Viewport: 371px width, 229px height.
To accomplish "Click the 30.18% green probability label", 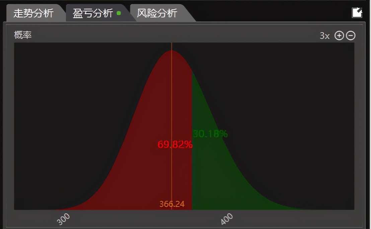I will 210,134.
